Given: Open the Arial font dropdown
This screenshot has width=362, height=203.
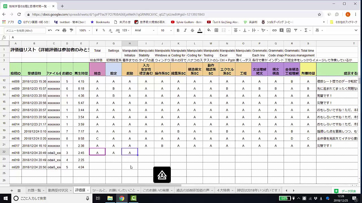Looking at the screenshot, I should pos(145,30).
